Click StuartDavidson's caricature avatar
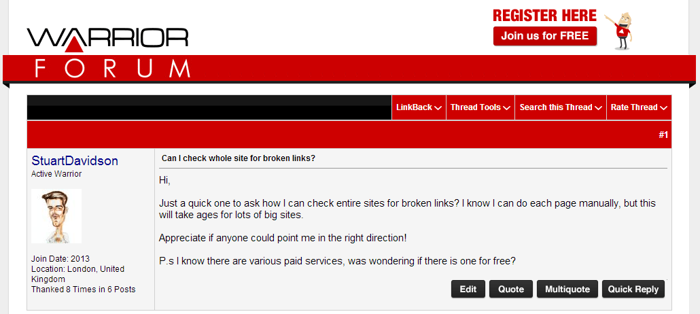Screen dimensions: 700x314 [56, 216]
